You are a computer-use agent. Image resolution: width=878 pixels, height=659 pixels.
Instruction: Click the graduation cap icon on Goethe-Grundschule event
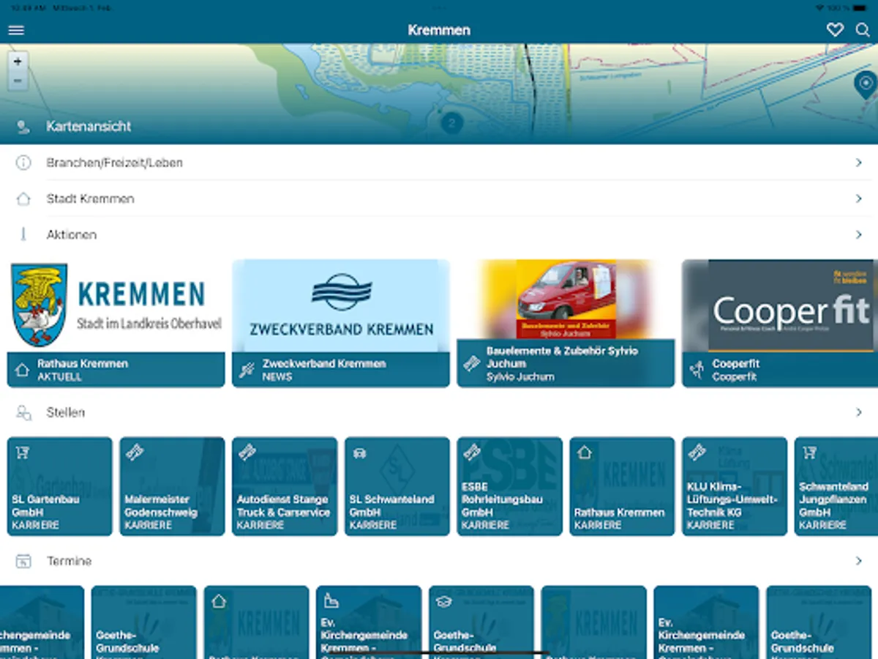tap(443, 601)
